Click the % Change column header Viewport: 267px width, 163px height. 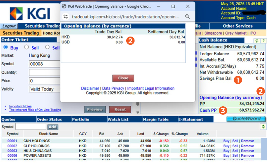(179, 134)
